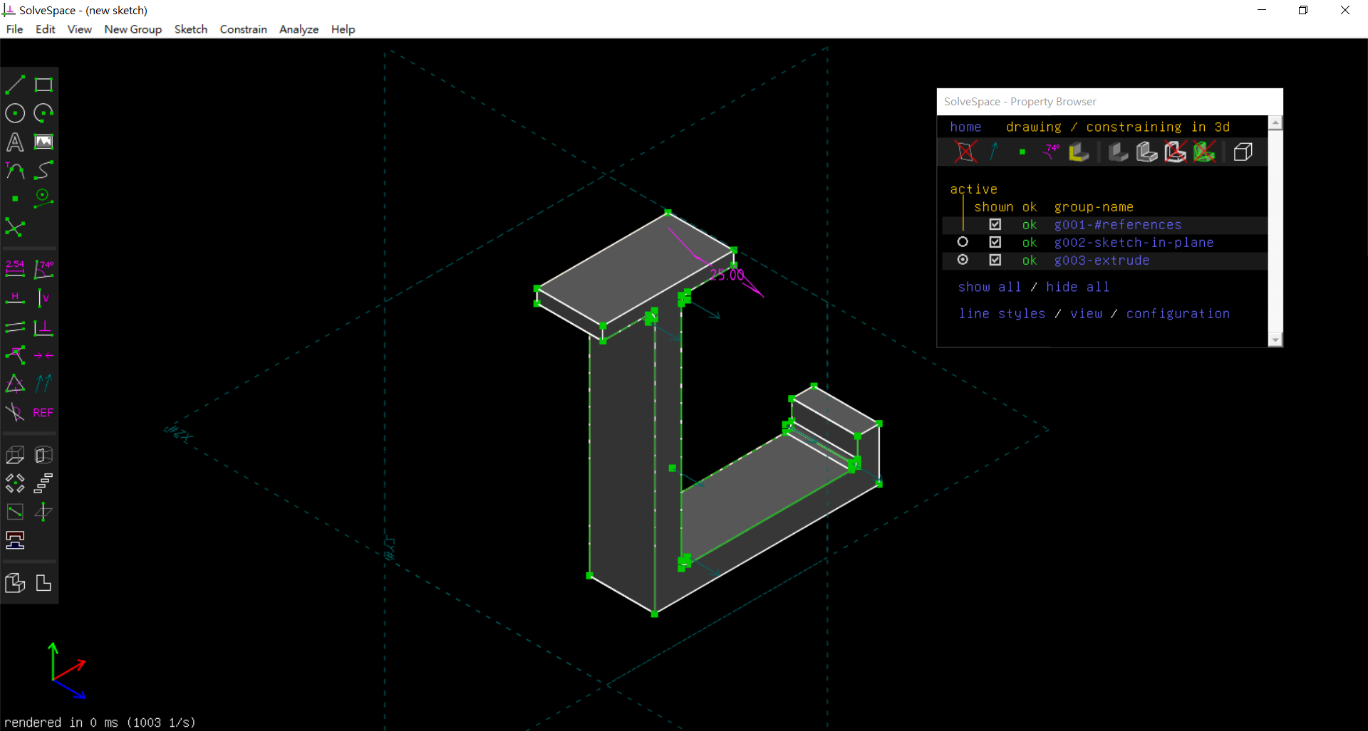Screen dimensions: 1368x731
Task: Toggle shown checkbox for g001-#references
Action: 995,224
